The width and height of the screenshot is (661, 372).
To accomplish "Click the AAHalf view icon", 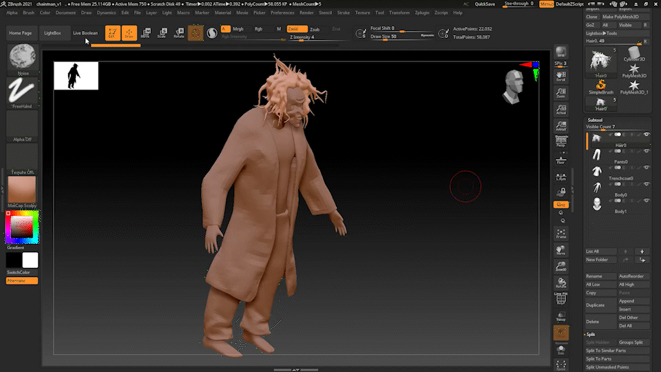I will (561, 125).
